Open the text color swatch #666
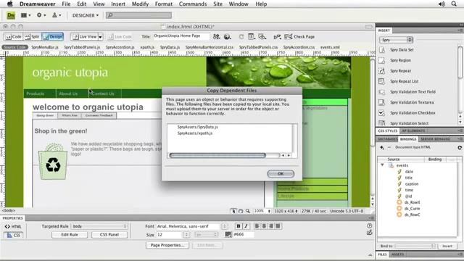Screen dimensions: 464x261 click(228, 234)
